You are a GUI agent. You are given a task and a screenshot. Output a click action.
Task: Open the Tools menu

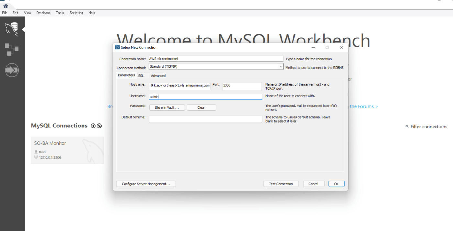60,13
